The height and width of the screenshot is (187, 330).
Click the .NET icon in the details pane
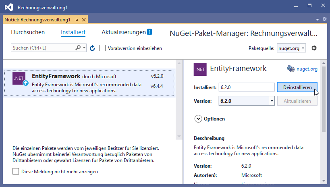(200, 69)
